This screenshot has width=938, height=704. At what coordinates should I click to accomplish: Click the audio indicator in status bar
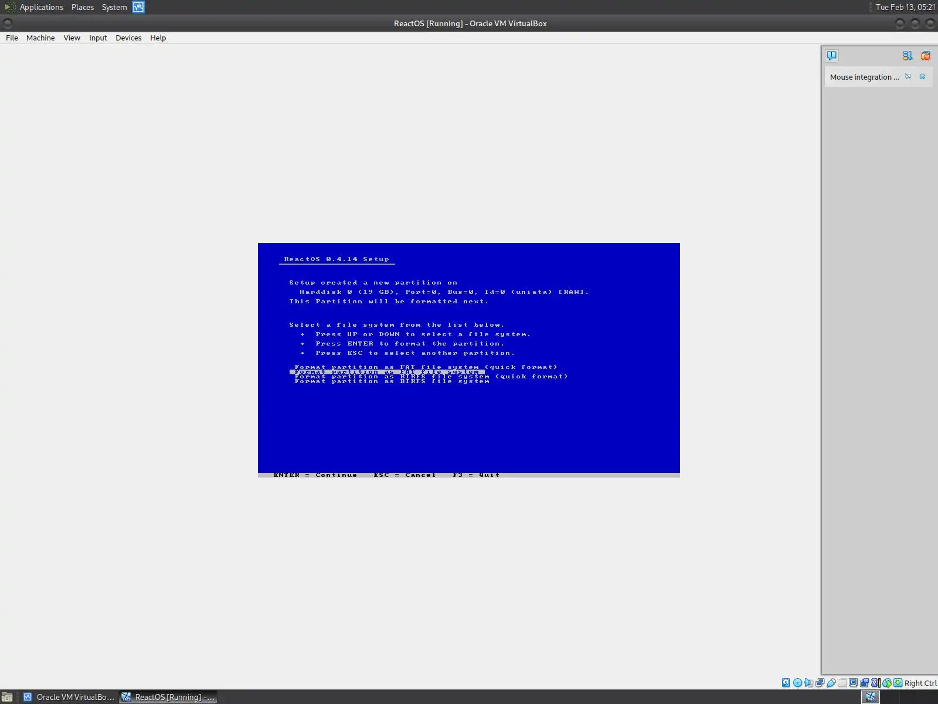point(809,683)
